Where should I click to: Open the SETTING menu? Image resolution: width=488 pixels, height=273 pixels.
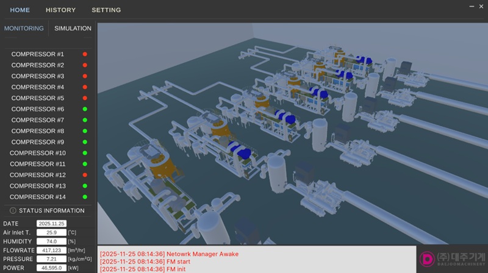(106, 10)
